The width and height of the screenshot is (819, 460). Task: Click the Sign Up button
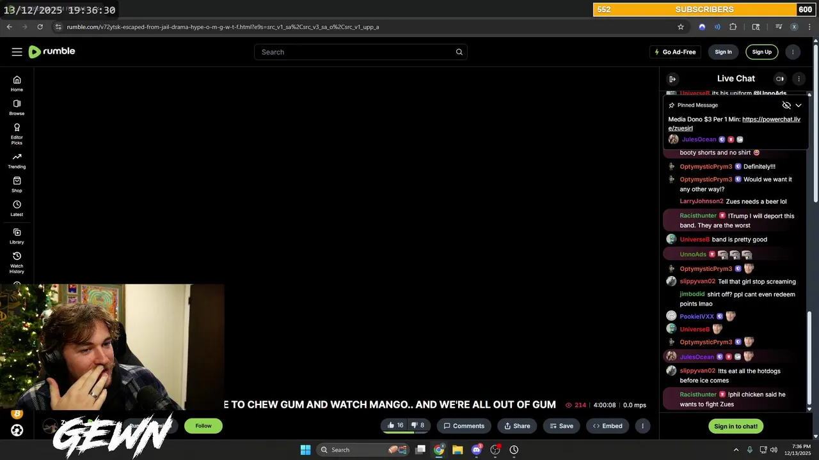click(761, 52)
